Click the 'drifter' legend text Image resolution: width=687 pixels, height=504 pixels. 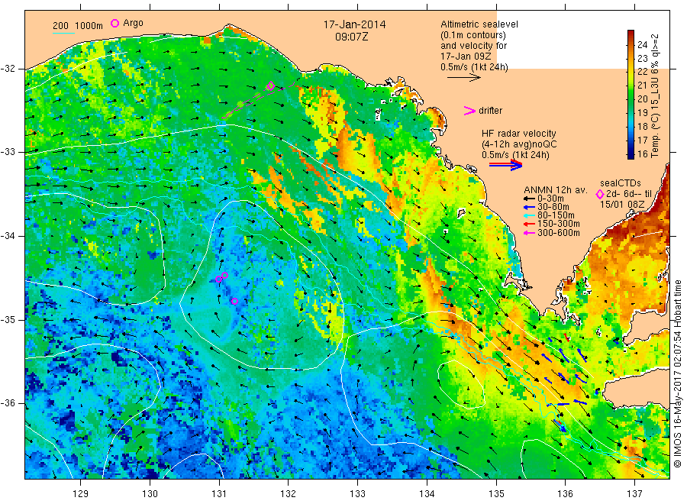pos(490,111)
